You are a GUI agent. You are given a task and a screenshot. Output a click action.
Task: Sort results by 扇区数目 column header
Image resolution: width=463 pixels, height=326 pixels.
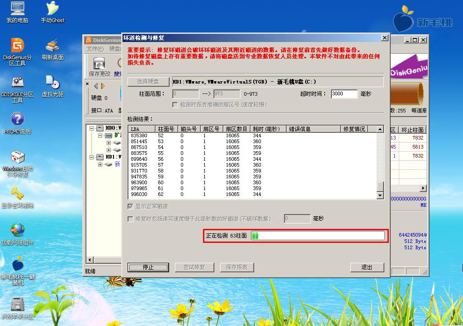[236, 129]
